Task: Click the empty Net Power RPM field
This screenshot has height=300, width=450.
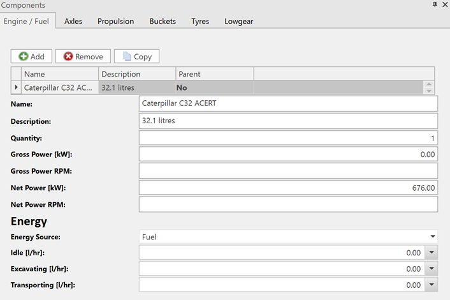Action: click(289, 204)
